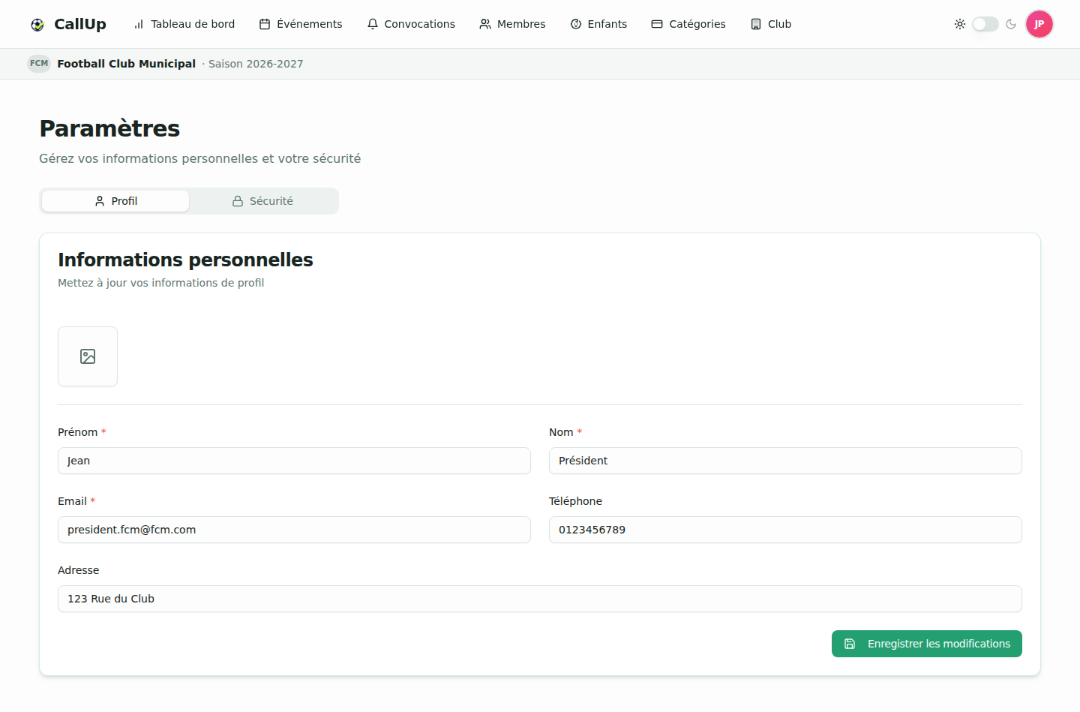Upload a profile picture via image placeholder

(x=88, y=356)
